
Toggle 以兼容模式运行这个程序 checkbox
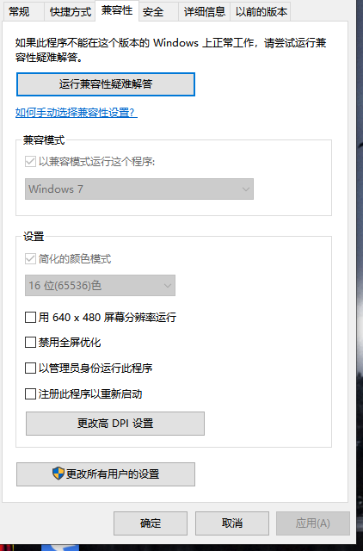click(30, 162)
